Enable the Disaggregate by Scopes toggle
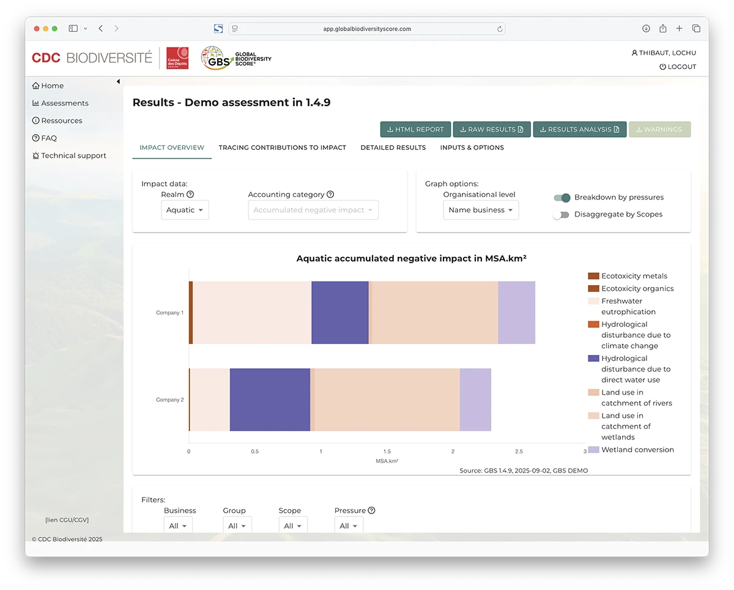This screenshot has height=590, width=734. (x=560, y=215)
